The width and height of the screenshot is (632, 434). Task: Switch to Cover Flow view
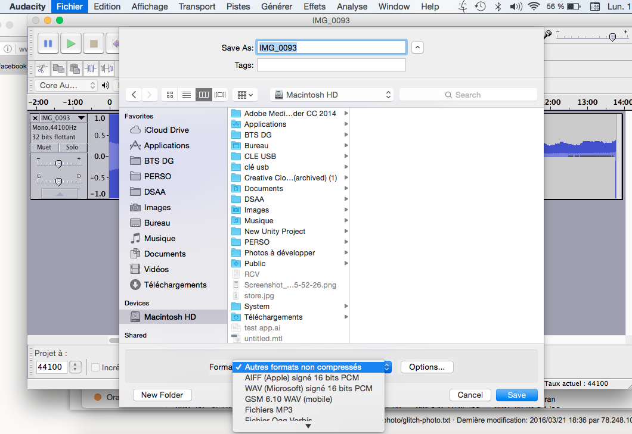(x=221, y=95)
